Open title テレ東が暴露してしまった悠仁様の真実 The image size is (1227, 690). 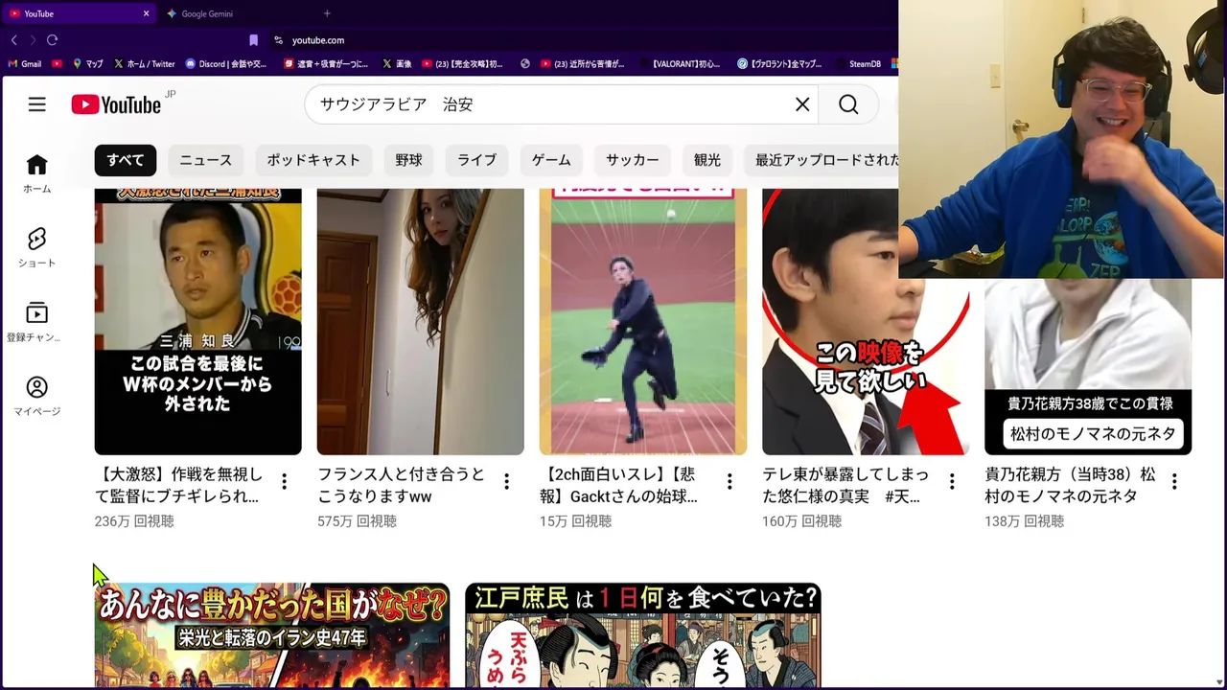845,485
